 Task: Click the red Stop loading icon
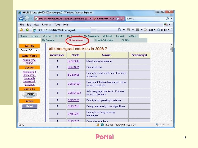pyautogui.click(x=122, y=19)
